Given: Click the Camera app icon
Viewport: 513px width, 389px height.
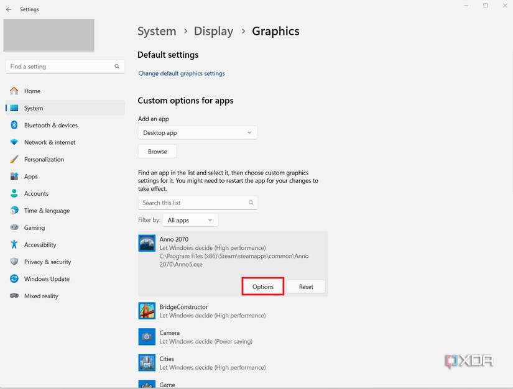Looking at the screenshot, I should (x=147, y=337).
